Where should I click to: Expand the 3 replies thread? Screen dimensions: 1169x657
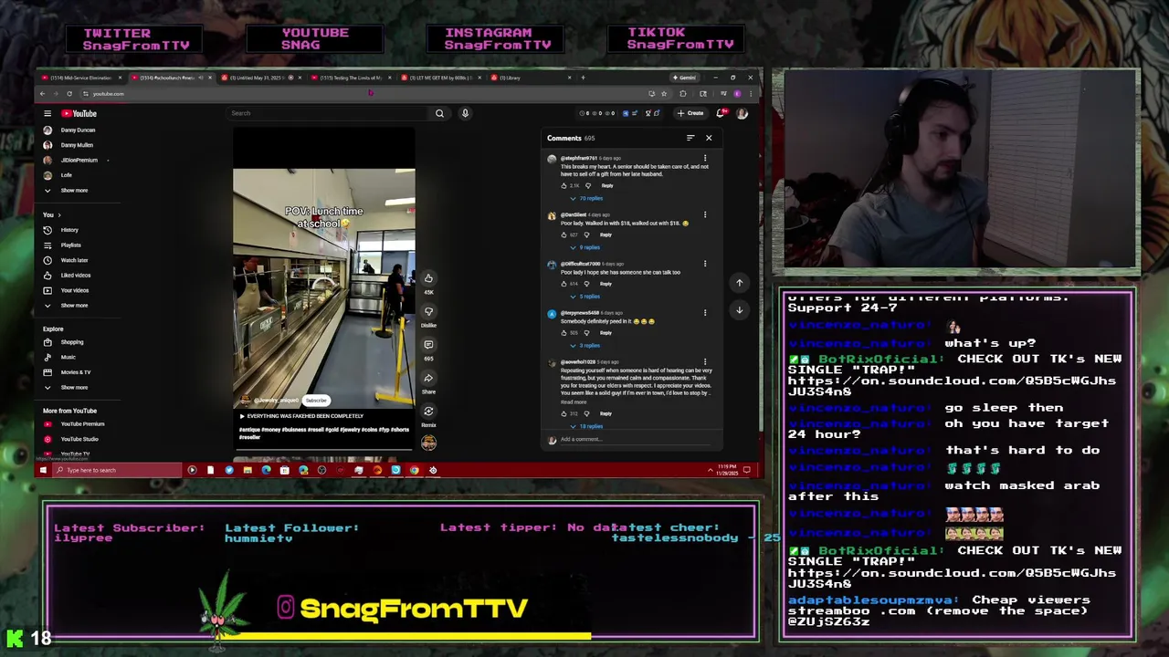585,346
